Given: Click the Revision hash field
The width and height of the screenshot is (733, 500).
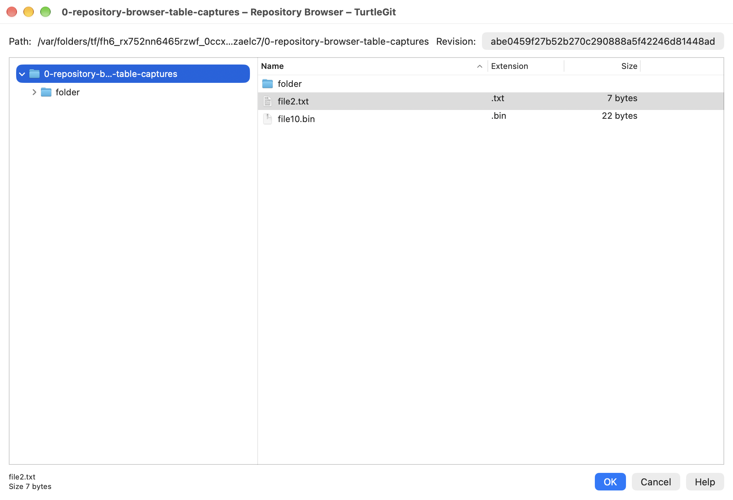Looking at the screenshot, I should point(603,41).
